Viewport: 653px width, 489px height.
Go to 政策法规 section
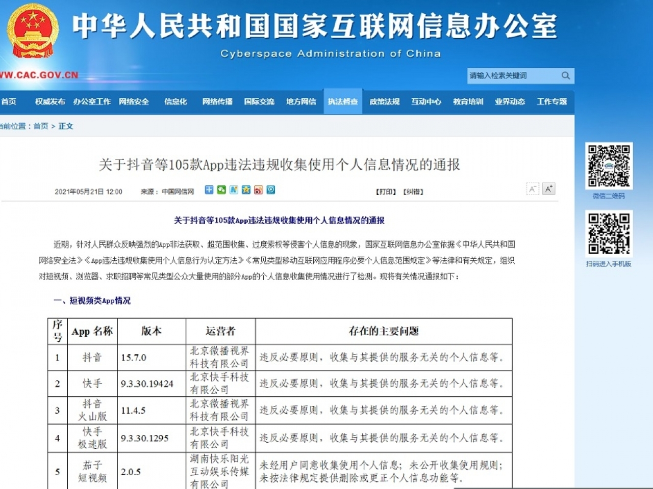click(x=384, y=101)
